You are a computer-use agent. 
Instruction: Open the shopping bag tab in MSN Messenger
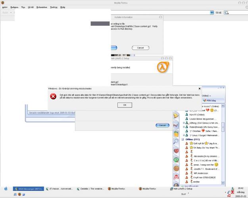[176, 133]
